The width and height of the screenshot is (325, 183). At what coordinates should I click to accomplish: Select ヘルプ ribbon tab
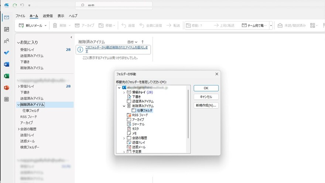click(x=73, y=16)
